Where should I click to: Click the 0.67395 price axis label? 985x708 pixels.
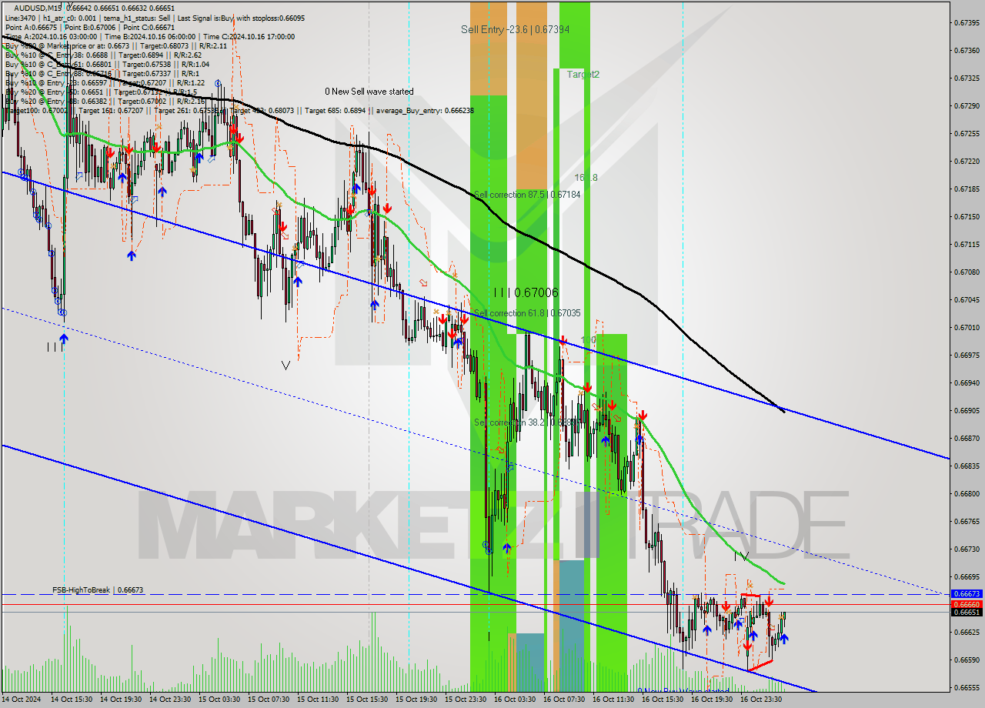coord(967,22)
